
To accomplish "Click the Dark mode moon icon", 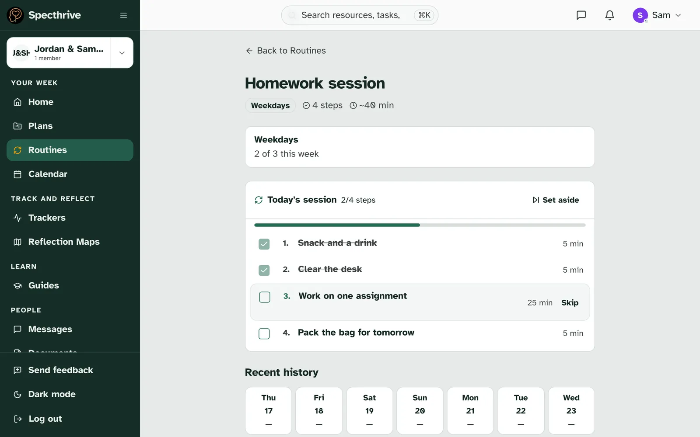I will pos(17,394).
